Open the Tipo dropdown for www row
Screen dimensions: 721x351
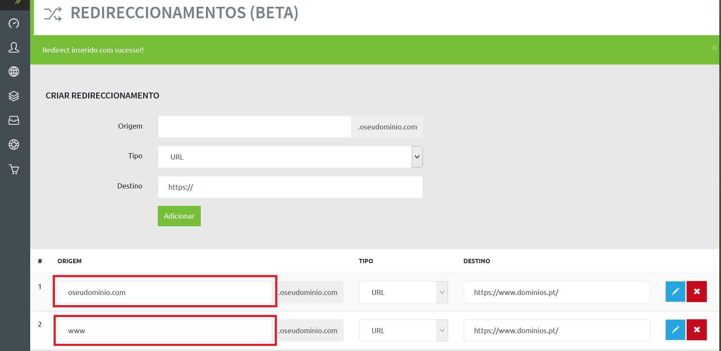pos(403,331)
